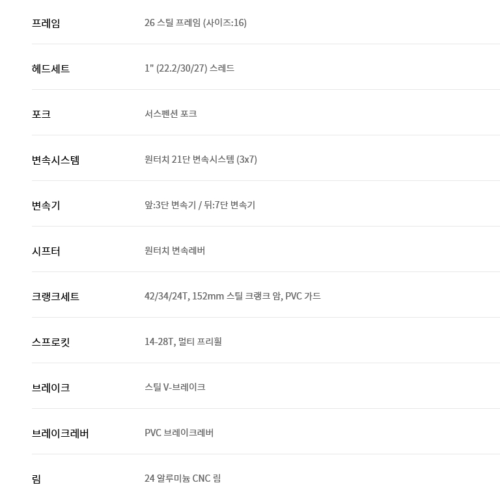500x498 pixels.
Task: Click the 원터치 21단 변속시스템 (3x7) text
Action: click(x=201, y=159)
